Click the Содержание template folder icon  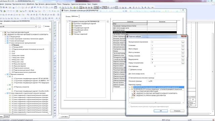(x=72, y=26)
